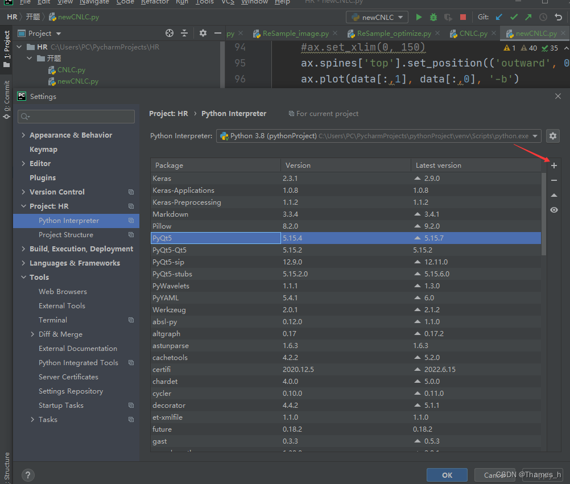Click the package list vertical scrollbar
This screenshot has width=570, height=484.
[543, 214]
